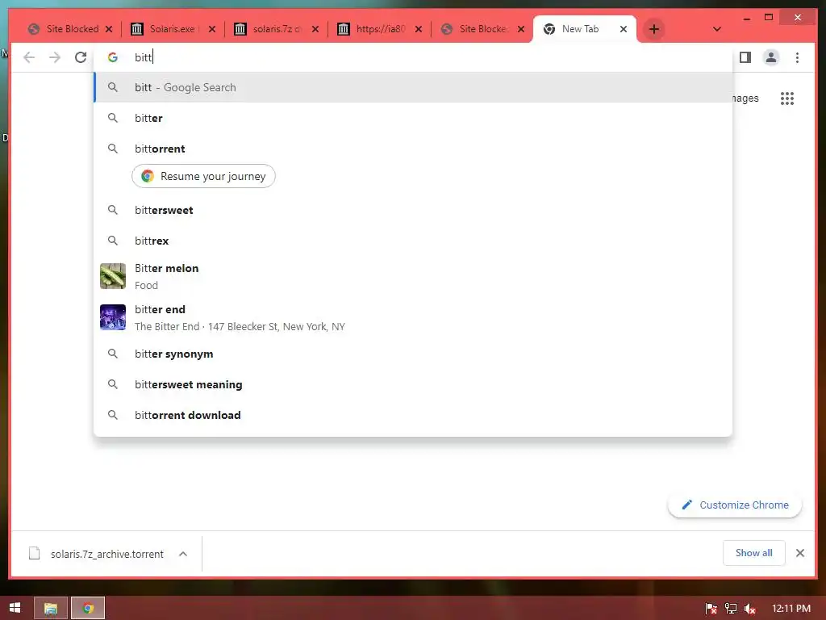Choose the 'bittersweet meaning' suggestion
Screen dimensions: 826x620
click(x=413, y=384)
